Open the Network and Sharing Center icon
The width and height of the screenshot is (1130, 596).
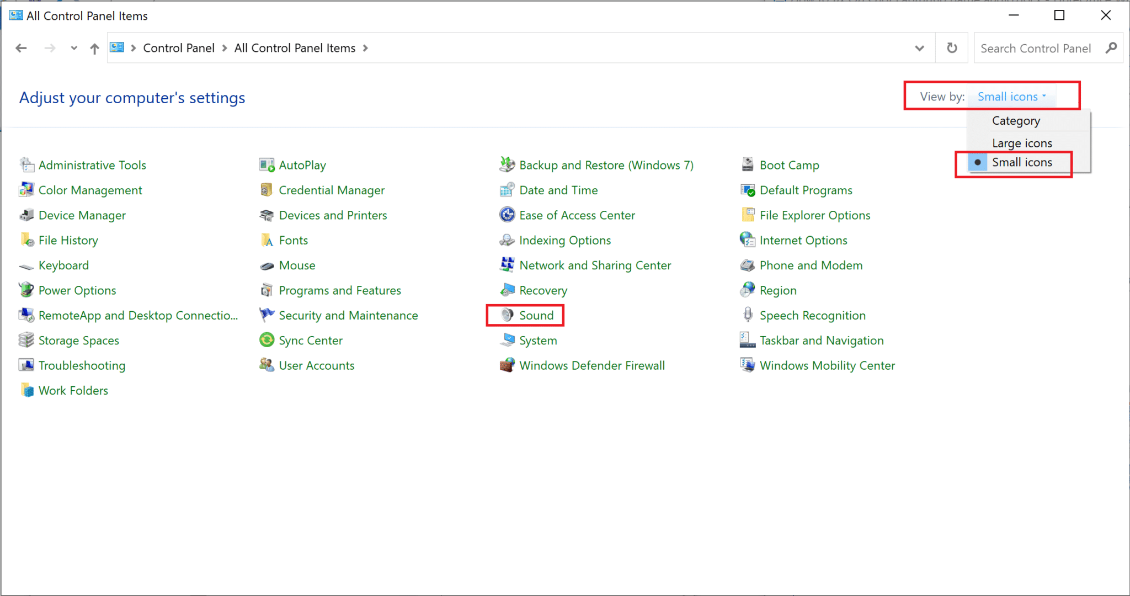(x=507, y=265)
